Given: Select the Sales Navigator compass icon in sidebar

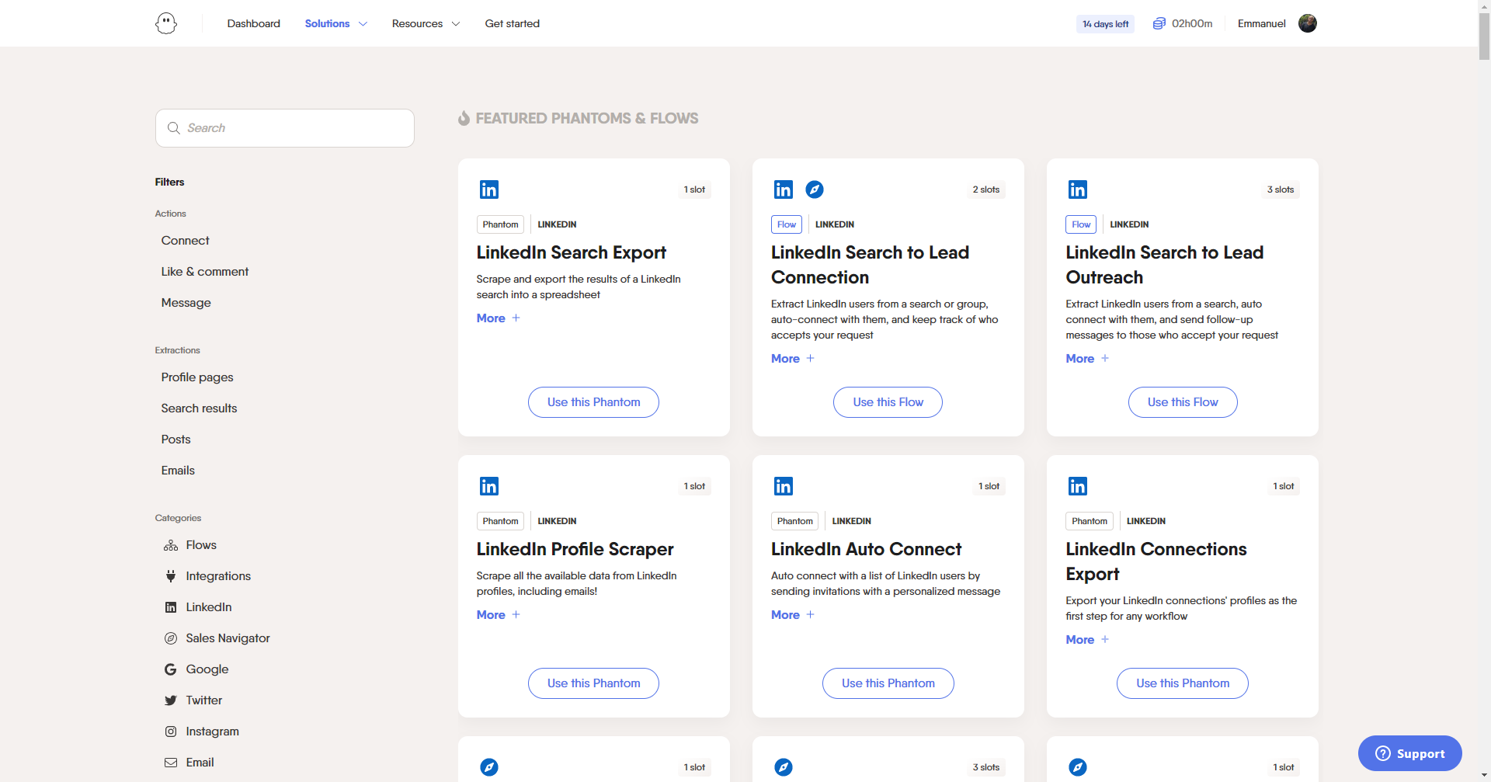Looking at the screenshot, I should click(171, 638).
